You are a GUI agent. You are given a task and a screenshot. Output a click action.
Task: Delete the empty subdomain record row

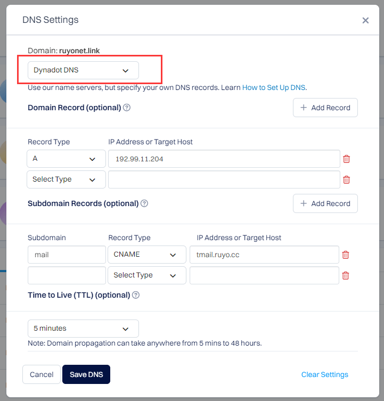click(x=345, y=275)
